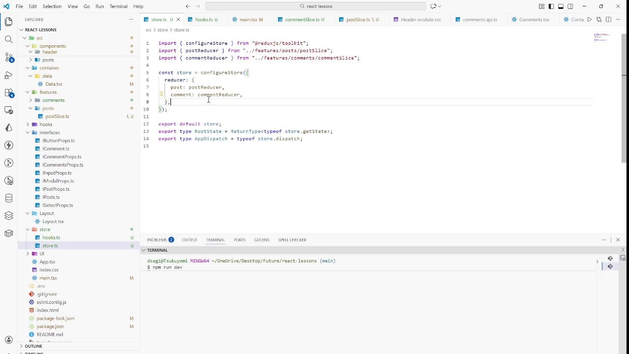Open the Copilot chat dropdown arrow
The image size is (629, 354).
pyautogui.click(x=439, y=6)
